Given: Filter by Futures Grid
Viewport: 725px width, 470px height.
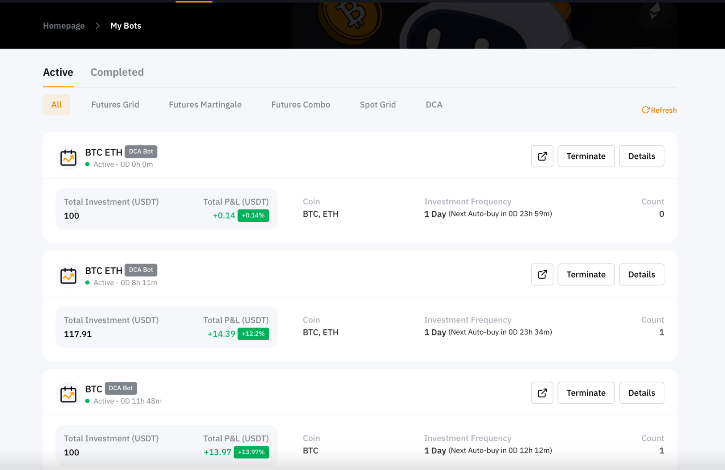Looking at the screenshot, I should (x=115, y=105).
